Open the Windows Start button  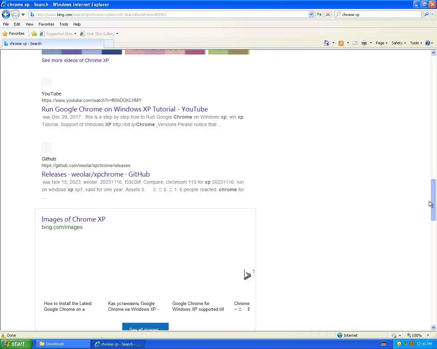[x=16, y=344]
